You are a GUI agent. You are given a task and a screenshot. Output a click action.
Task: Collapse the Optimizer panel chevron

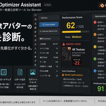(x=40, y=18)
